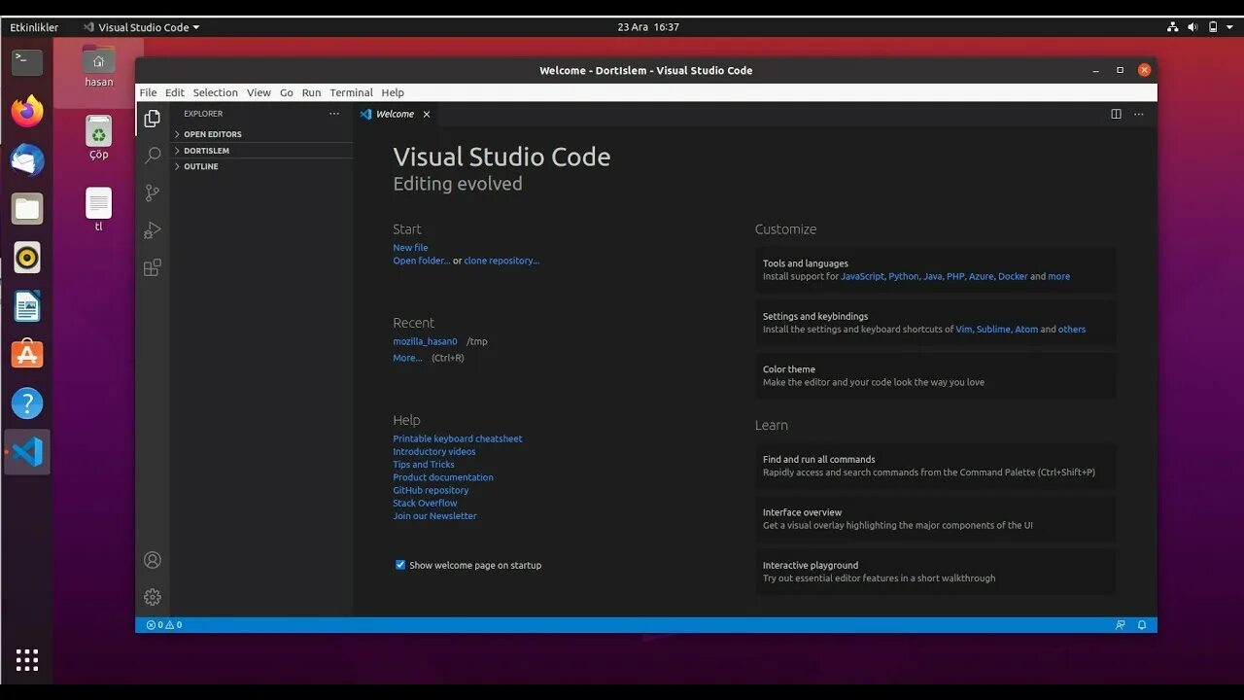Viewport: 1244px width, 700px height.
Task: Open the Search view in activity bar
Action: click(x=153, y=156)
